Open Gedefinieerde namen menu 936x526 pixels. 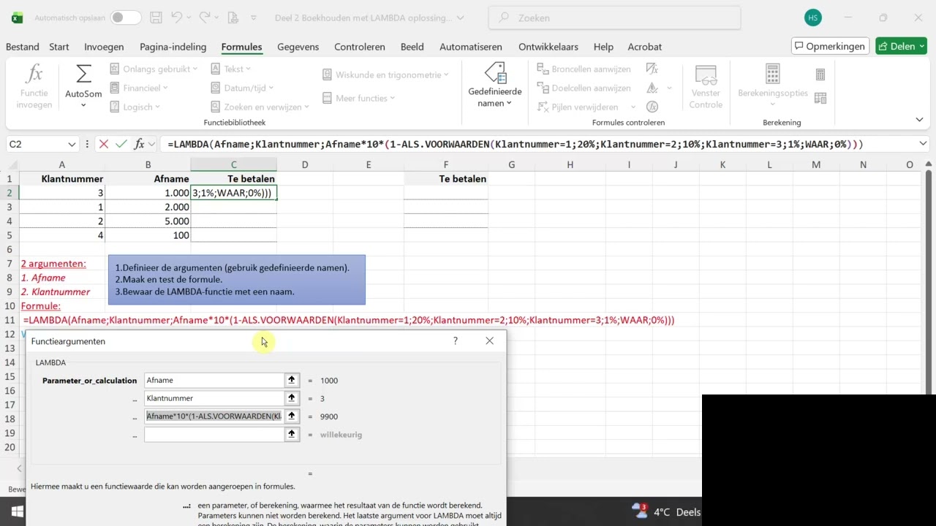[495, 86]
